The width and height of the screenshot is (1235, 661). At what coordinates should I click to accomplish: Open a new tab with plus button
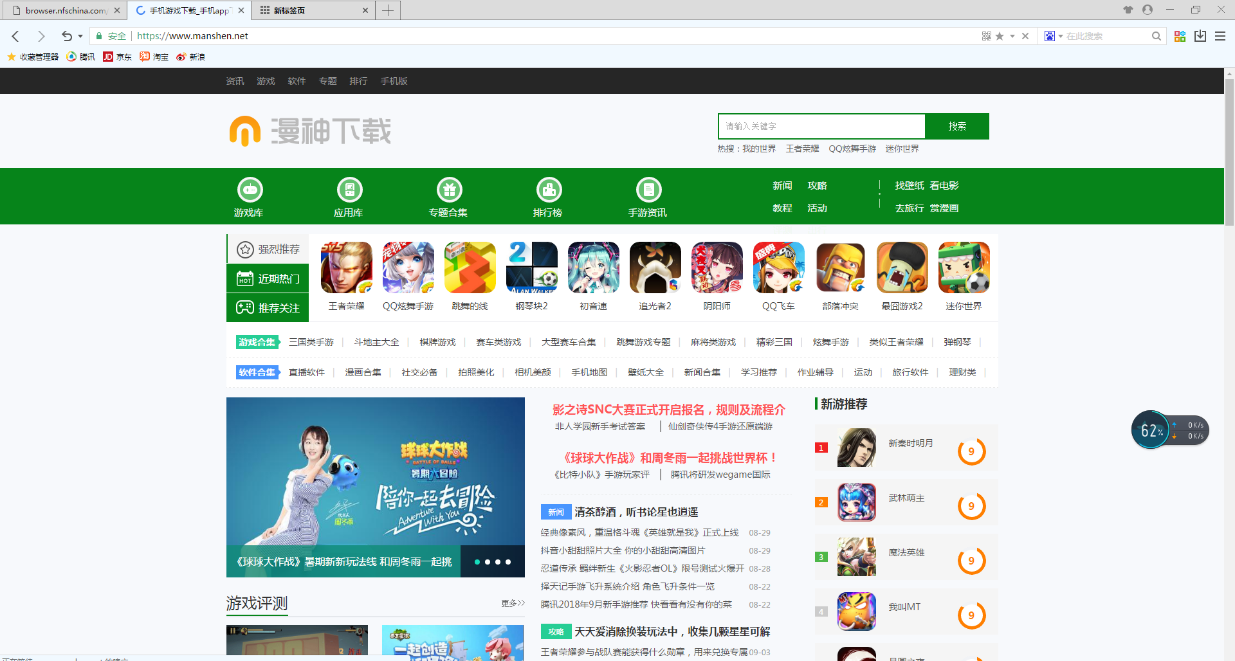388,10
